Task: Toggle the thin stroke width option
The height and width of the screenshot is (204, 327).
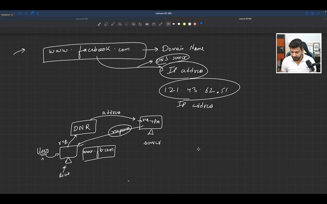Action: click(168, 24)
